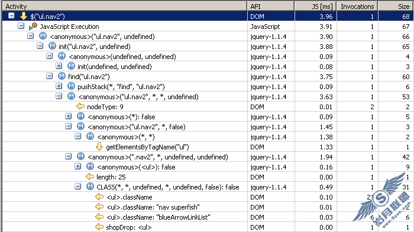
Task: Click arrow icon of "nav superfish" className row
Action: pos(99,207)
